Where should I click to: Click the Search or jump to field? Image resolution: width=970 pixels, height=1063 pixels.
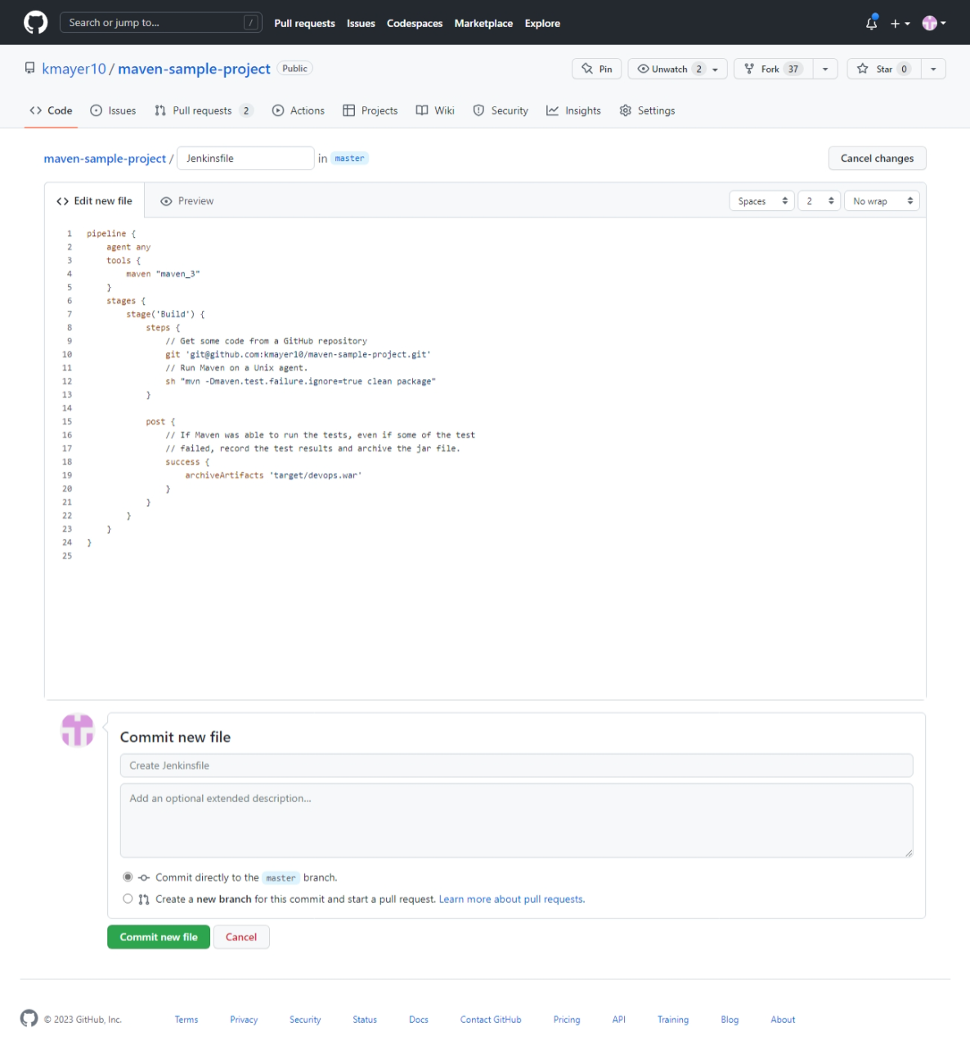160,22
